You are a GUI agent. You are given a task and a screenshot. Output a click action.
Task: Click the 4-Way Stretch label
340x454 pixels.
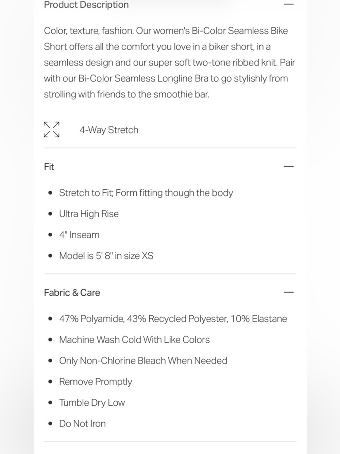coord(109,130)
